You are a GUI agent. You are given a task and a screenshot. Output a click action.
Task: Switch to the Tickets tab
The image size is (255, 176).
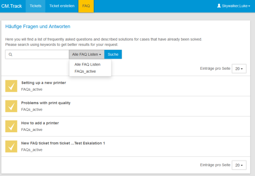[35, 6]
